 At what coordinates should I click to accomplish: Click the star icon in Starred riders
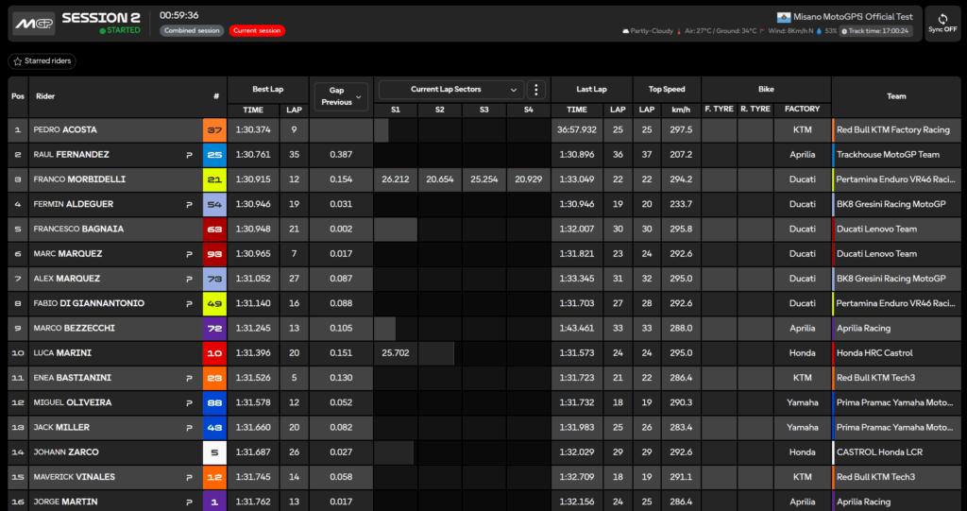click(x=19, y=61)
